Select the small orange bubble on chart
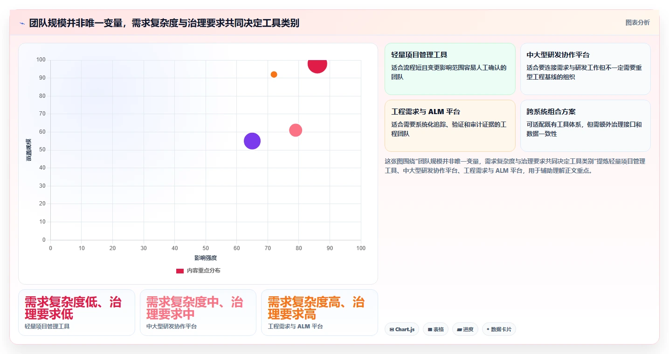 tap(274, 75)
